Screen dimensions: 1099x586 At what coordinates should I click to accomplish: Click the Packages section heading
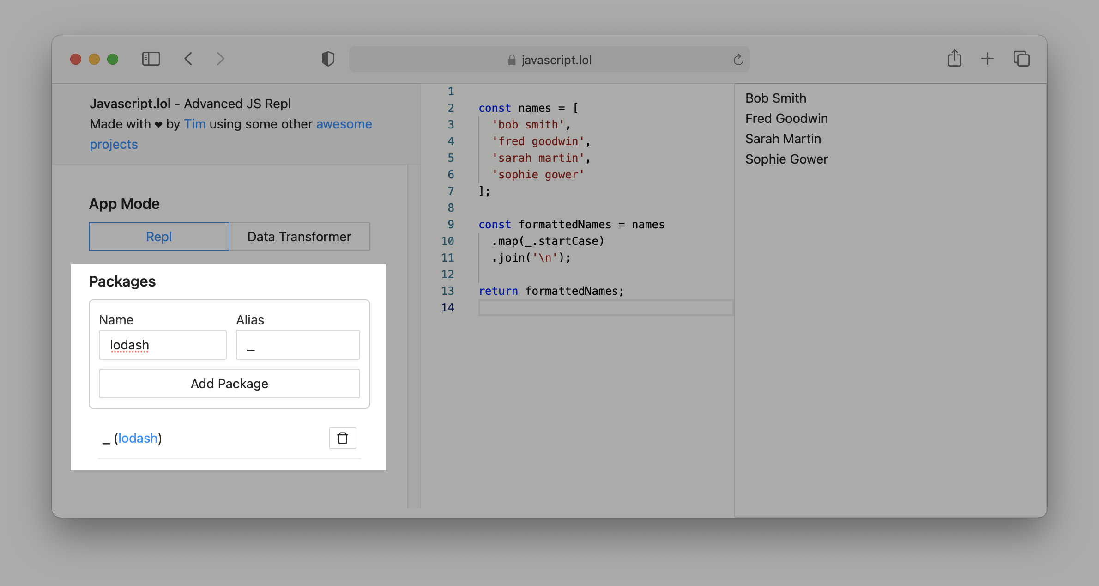[122, 281]
